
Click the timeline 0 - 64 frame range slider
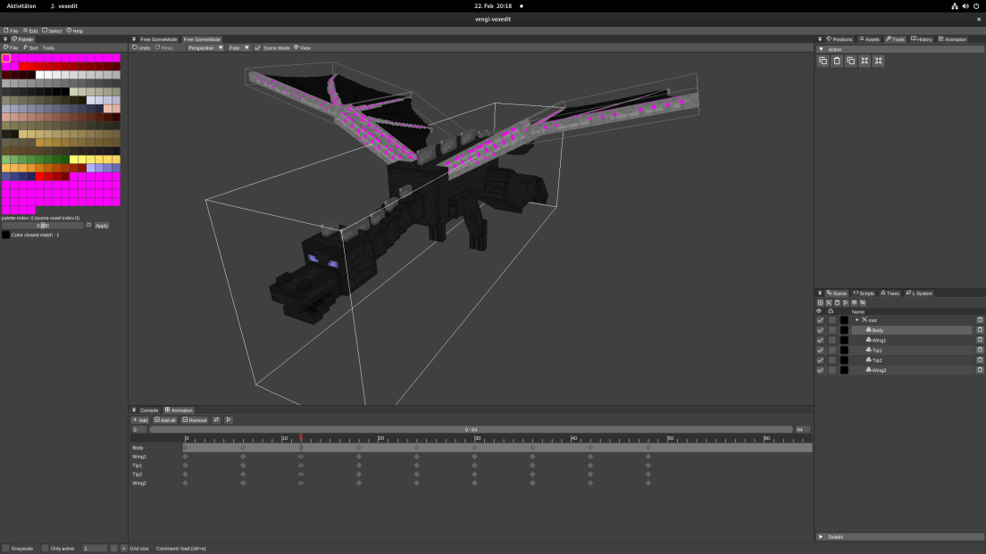471,430
